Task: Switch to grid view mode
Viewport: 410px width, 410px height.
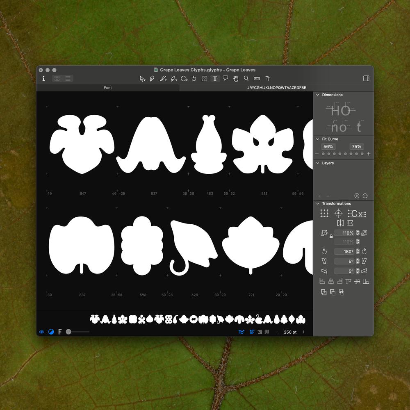Action: point(57,78)
